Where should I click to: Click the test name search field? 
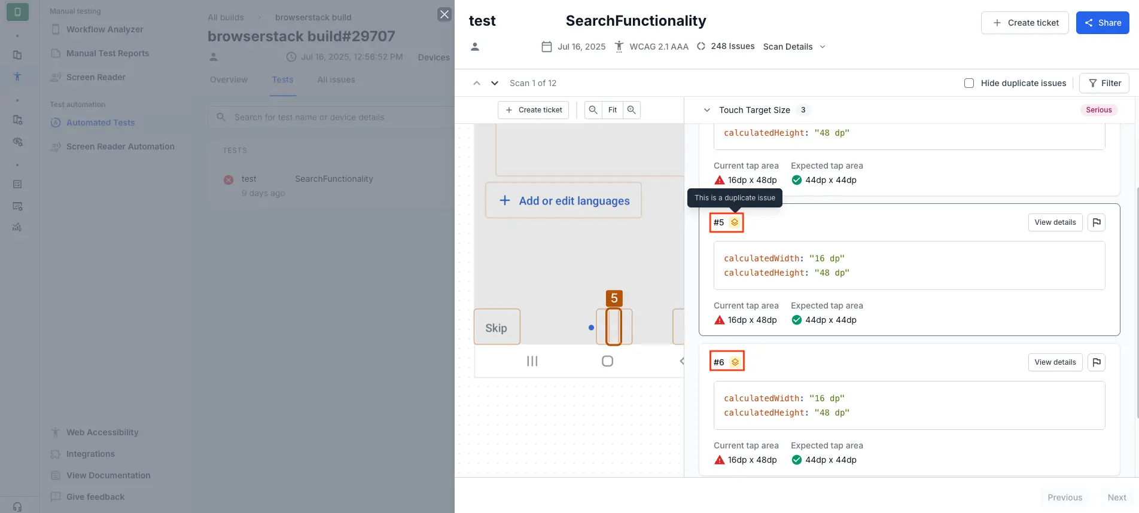click(331, 117)
